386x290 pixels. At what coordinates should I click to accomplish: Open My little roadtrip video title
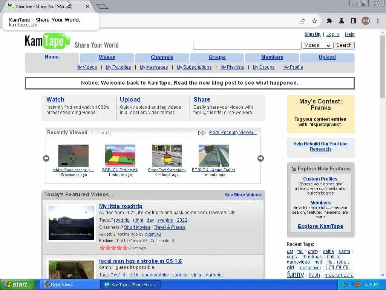click(x=121, y=206)
